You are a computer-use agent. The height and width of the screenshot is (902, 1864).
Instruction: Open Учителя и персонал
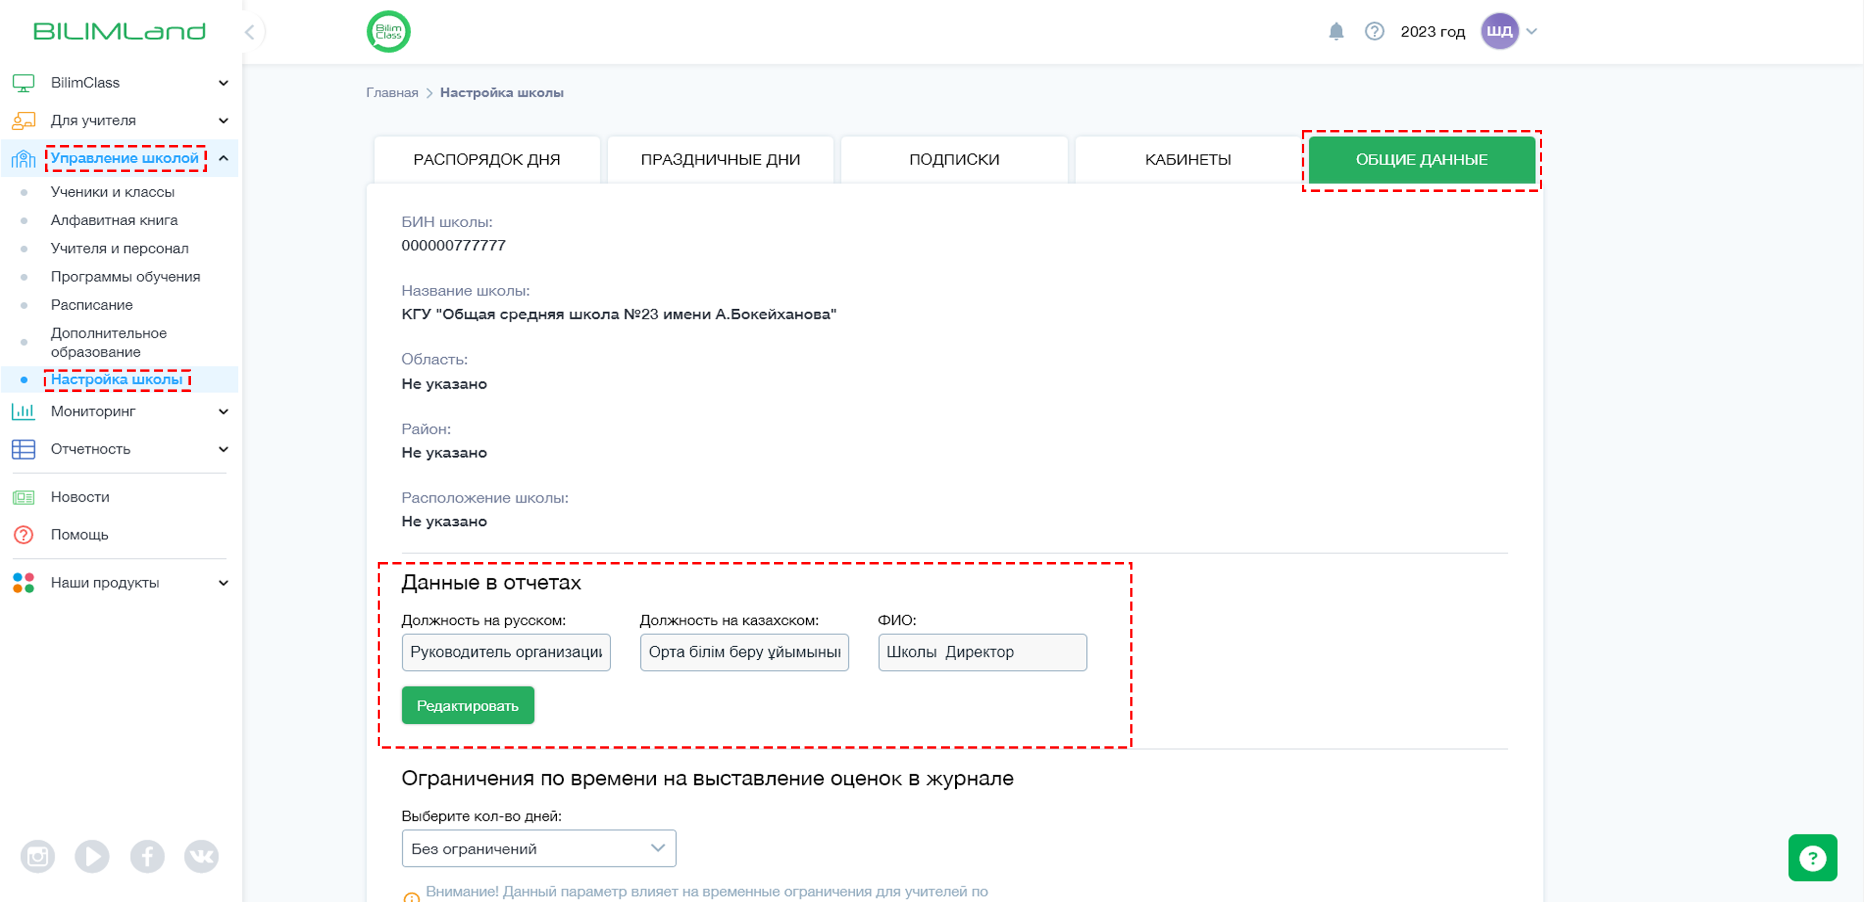click(x=119, y=248)
